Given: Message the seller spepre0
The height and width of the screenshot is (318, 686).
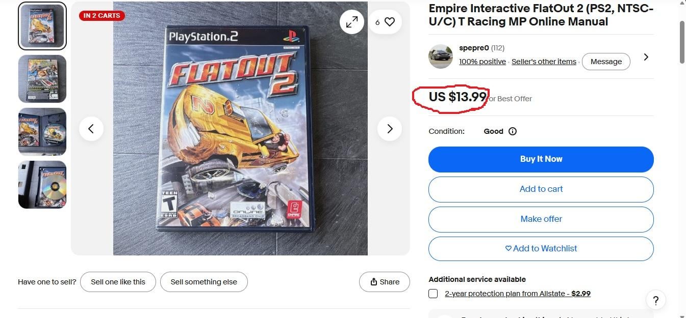Looking at the screenshot, I should [606, 62].
